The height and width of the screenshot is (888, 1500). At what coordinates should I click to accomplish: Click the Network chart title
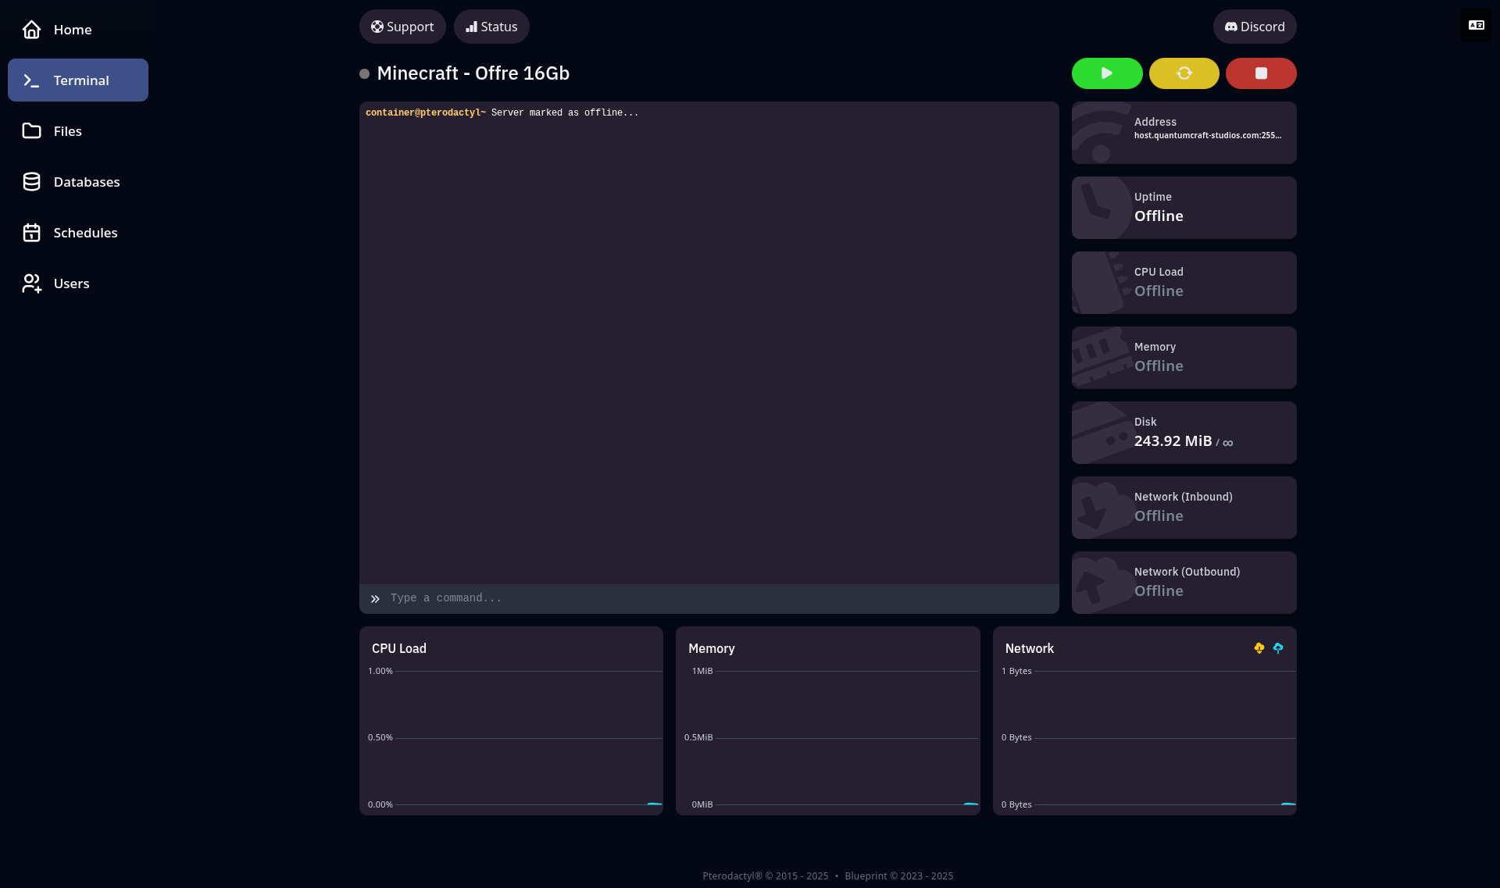1030,648
